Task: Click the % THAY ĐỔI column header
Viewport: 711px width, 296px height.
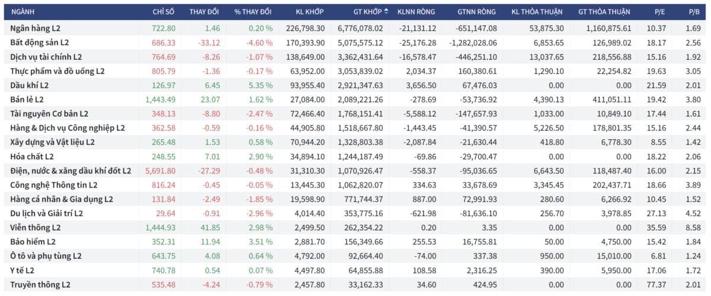Action: [x=253, y=11]
